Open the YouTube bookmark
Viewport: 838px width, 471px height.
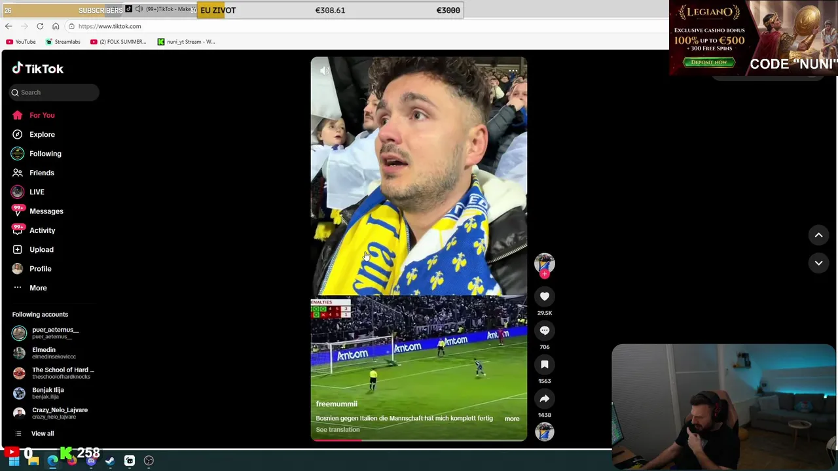click(x=20, y=42)
